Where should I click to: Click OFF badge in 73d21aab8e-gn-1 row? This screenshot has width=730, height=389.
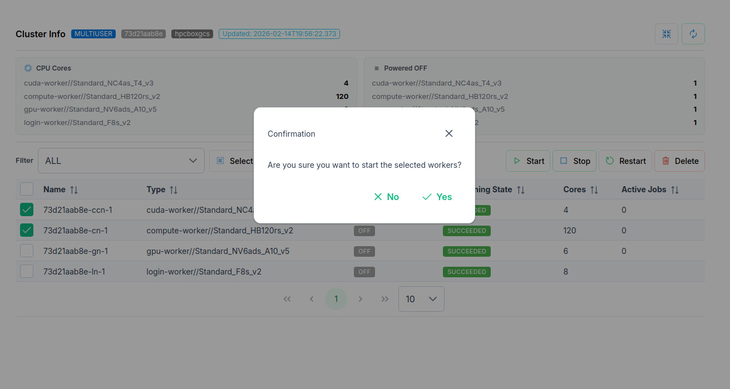[x=364, y=251]
